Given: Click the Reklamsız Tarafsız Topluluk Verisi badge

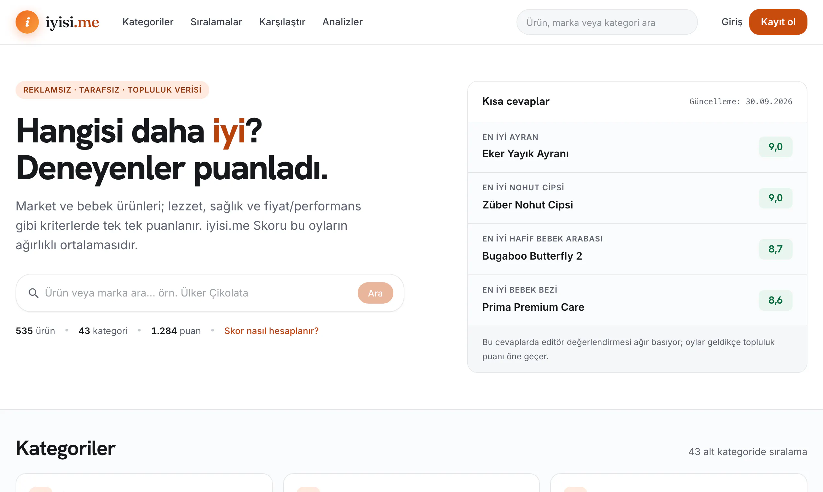Looking at the screenshot, I should point(112,90).
